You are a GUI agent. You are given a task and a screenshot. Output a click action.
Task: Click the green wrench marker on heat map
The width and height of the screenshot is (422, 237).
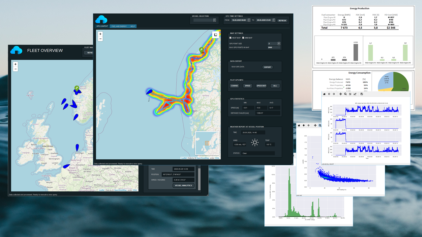pyautogui.click(x=201, y=50)
